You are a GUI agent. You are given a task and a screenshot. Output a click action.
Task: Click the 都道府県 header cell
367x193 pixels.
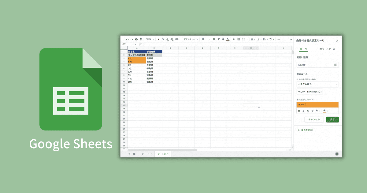point(154,51)
